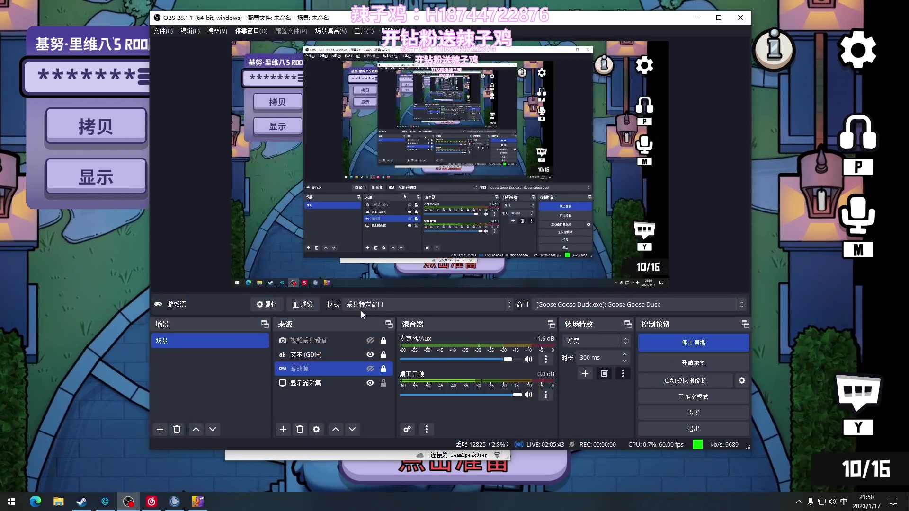Click the game's headphones icon

click(x=858, y=132)
